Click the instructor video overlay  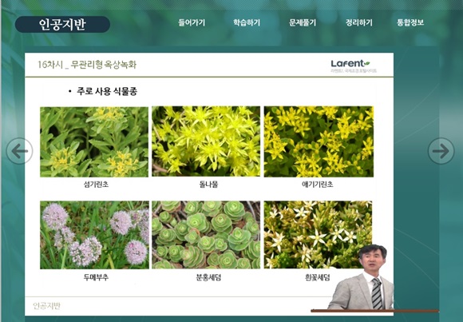361,278
